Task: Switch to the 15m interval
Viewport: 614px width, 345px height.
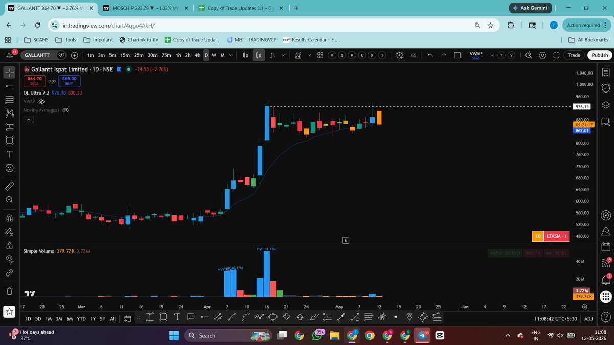Action: pyautogui.click(x=125, y=55)
